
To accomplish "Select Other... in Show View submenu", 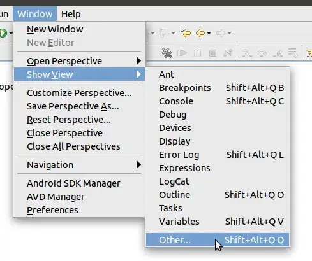I will tap(218, 240).
